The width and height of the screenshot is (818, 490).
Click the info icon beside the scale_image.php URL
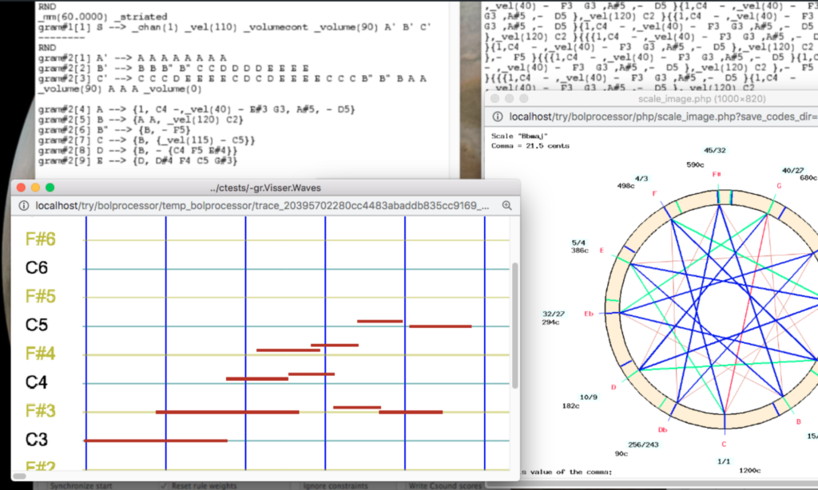click(x=499, y=116)
